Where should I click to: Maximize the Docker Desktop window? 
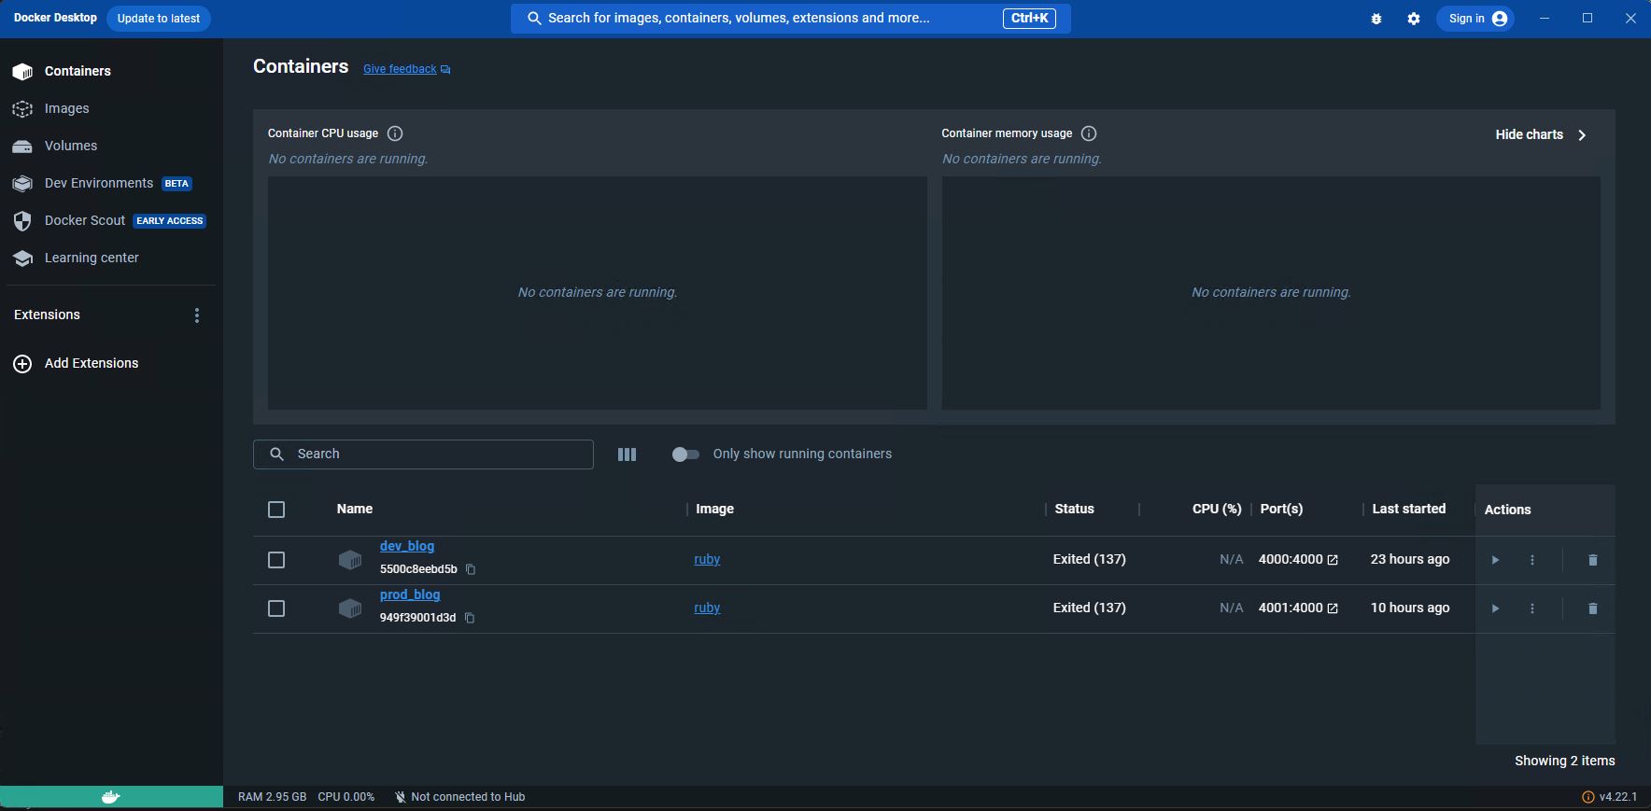click(1587, 19)
